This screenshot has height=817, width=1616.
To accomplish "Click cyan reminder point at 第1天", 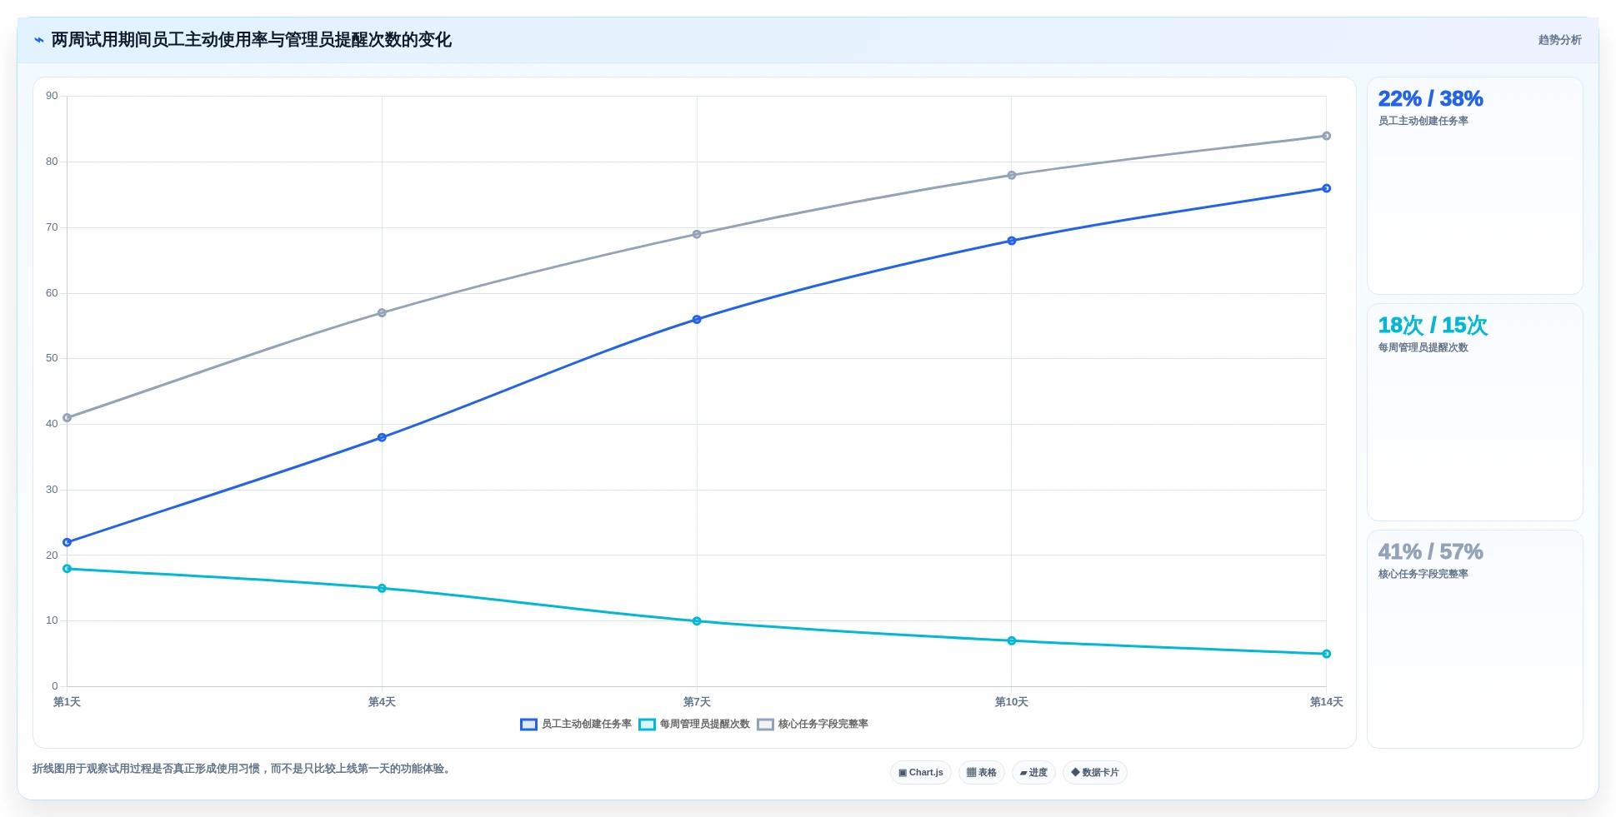I will 68,569.
